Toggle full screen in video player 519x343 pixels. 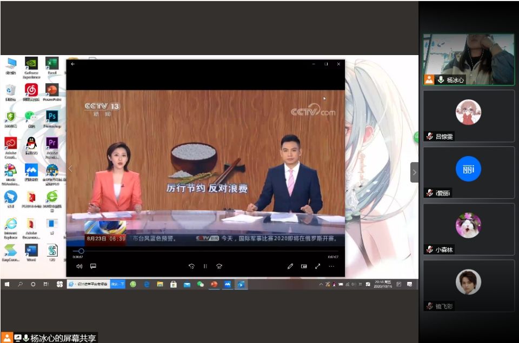tap(318, 266)
